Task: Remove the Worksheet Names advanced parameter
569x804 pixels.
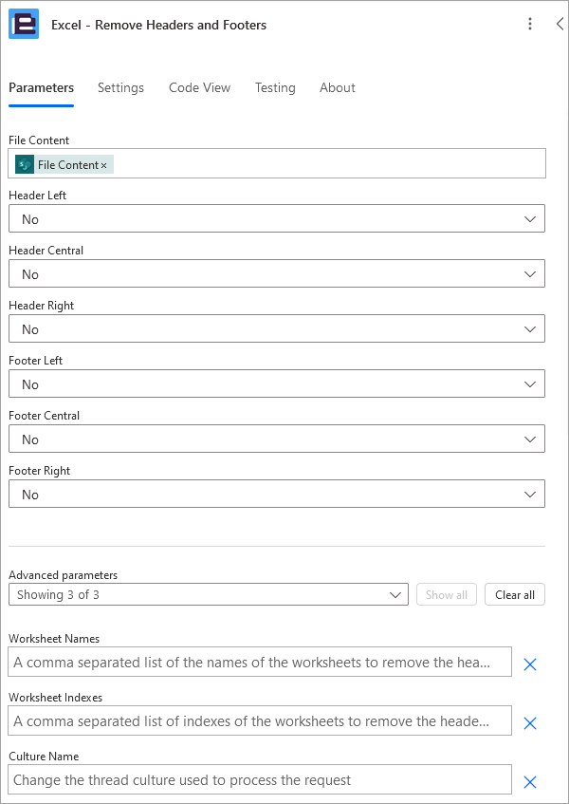Action: click(x=530, y=664)
